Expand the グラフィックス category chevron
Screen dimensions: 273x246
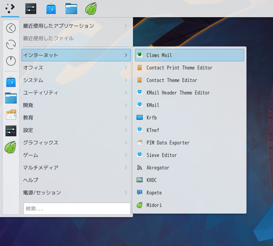tap(126, 143)
